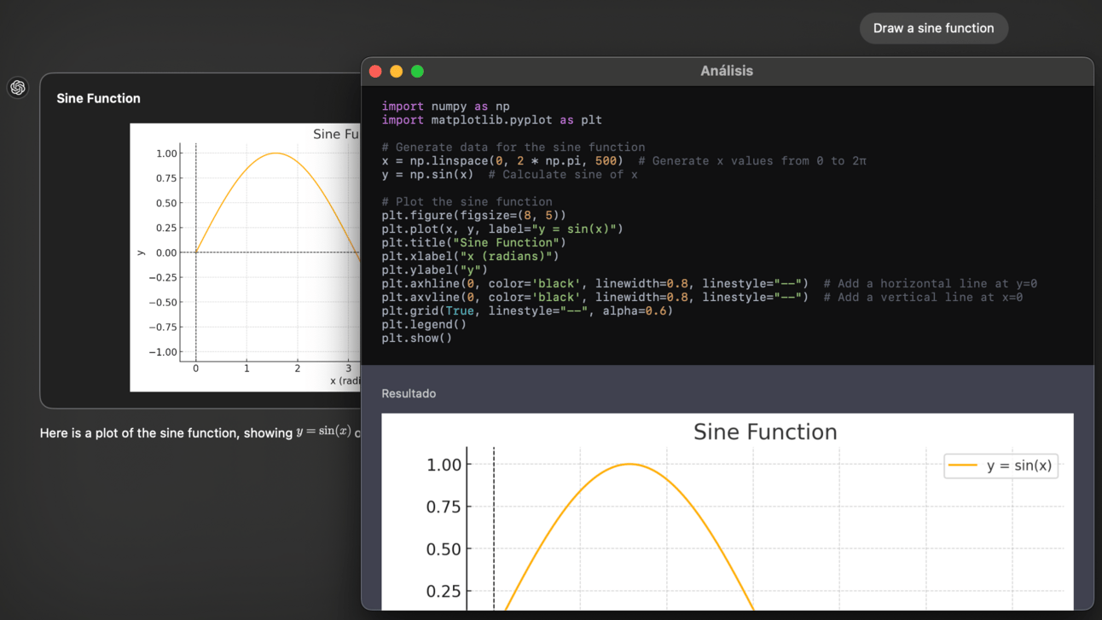The height and width of the screenshot is (620, 1102).
Task: Minimize the Análisis window with yellow button
Action: click(397, 72)
